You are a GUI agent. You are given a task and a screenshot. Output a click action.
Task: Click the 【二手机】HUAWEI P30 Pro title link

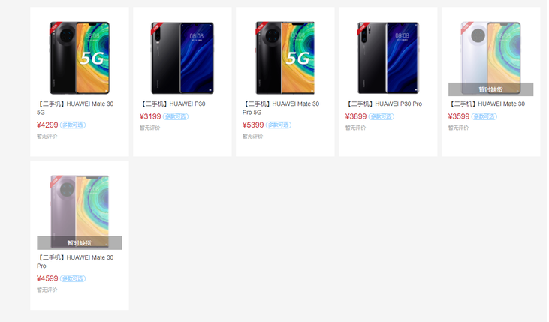click(x=384, y=104)
